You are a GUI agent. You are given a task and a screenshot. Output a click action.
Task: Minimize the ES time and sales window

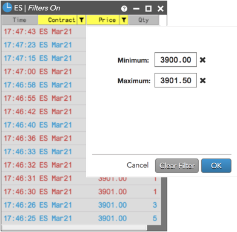(136, 9)
